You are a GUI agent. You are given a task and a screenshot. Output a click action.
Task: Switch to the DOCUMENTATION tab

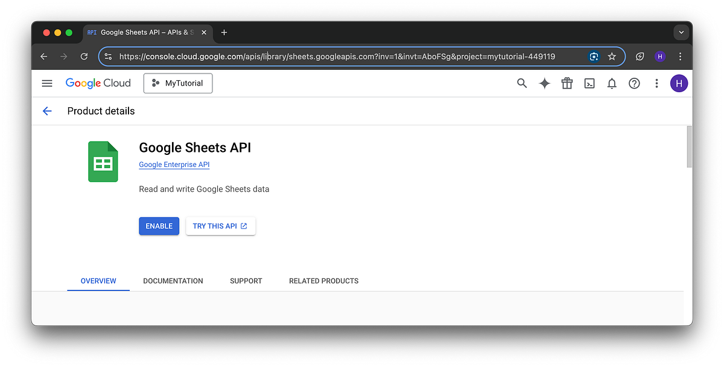click(173, 281)
